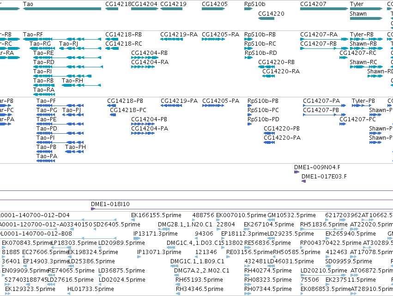Select EST RH65193.5prime
The width and height of the screenshot is (393, 296).
[x=178, y=284]
